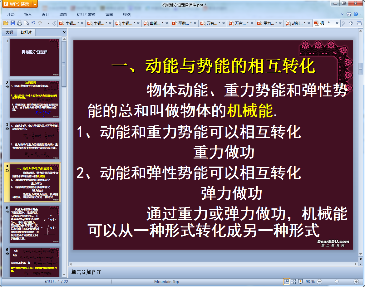Close the 平抛 document tab
The width and height of the screenshot is (365, 287).
pos(195,23)
